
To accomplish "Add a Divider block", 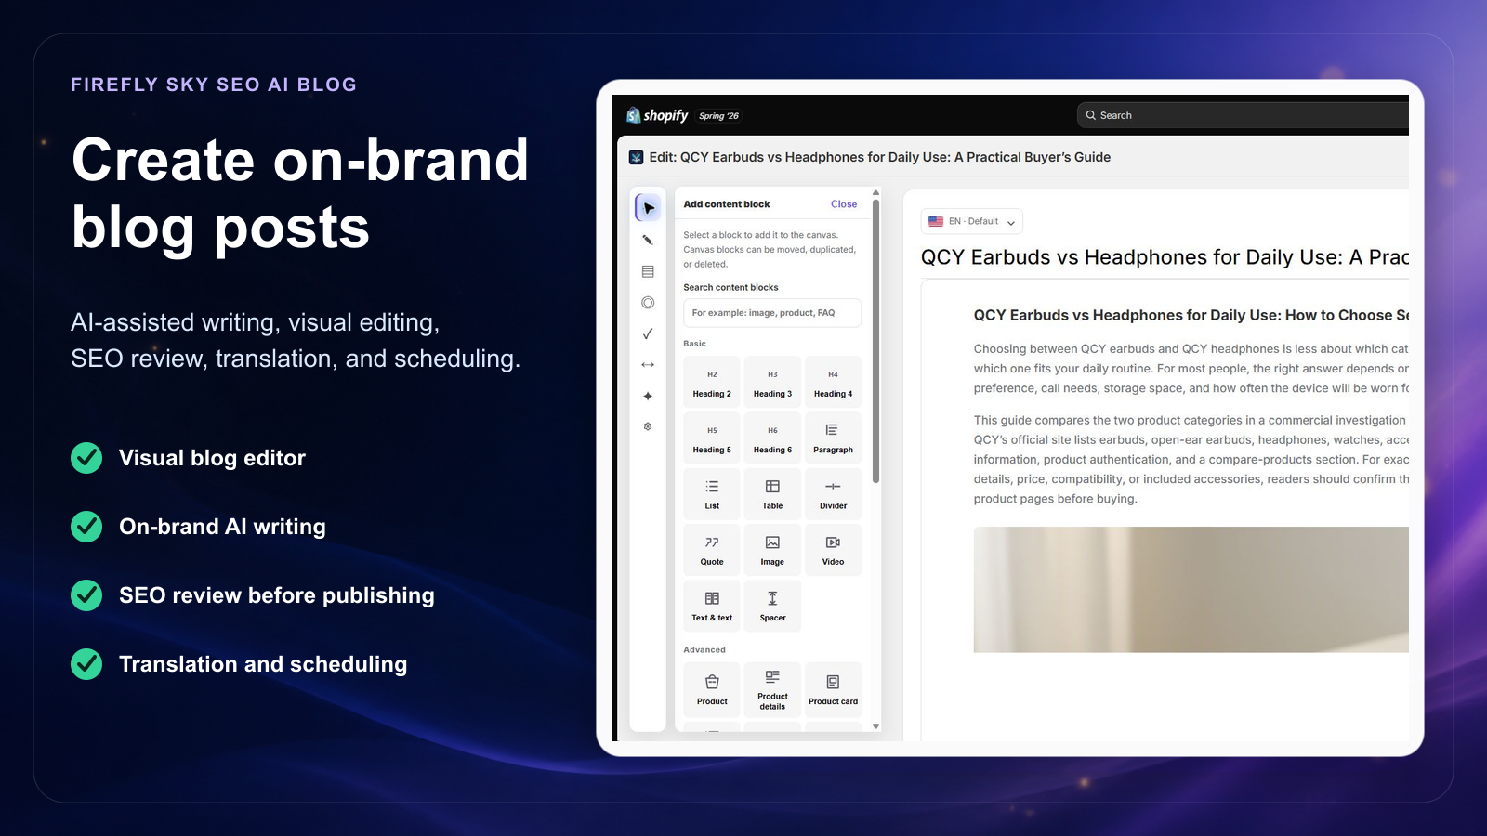I will [x=833, y=494].
